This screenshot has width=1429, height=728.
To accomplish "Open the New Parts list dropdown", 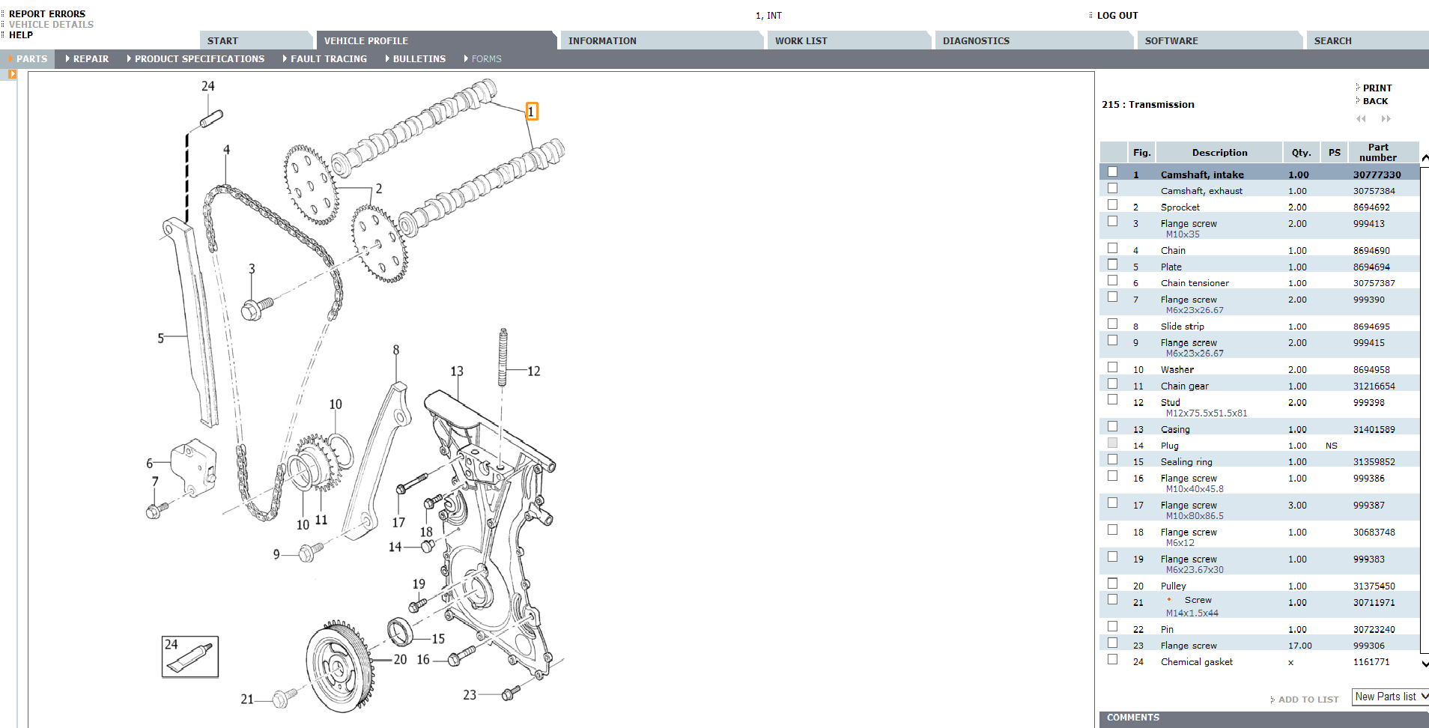I will pos(1390,697).
